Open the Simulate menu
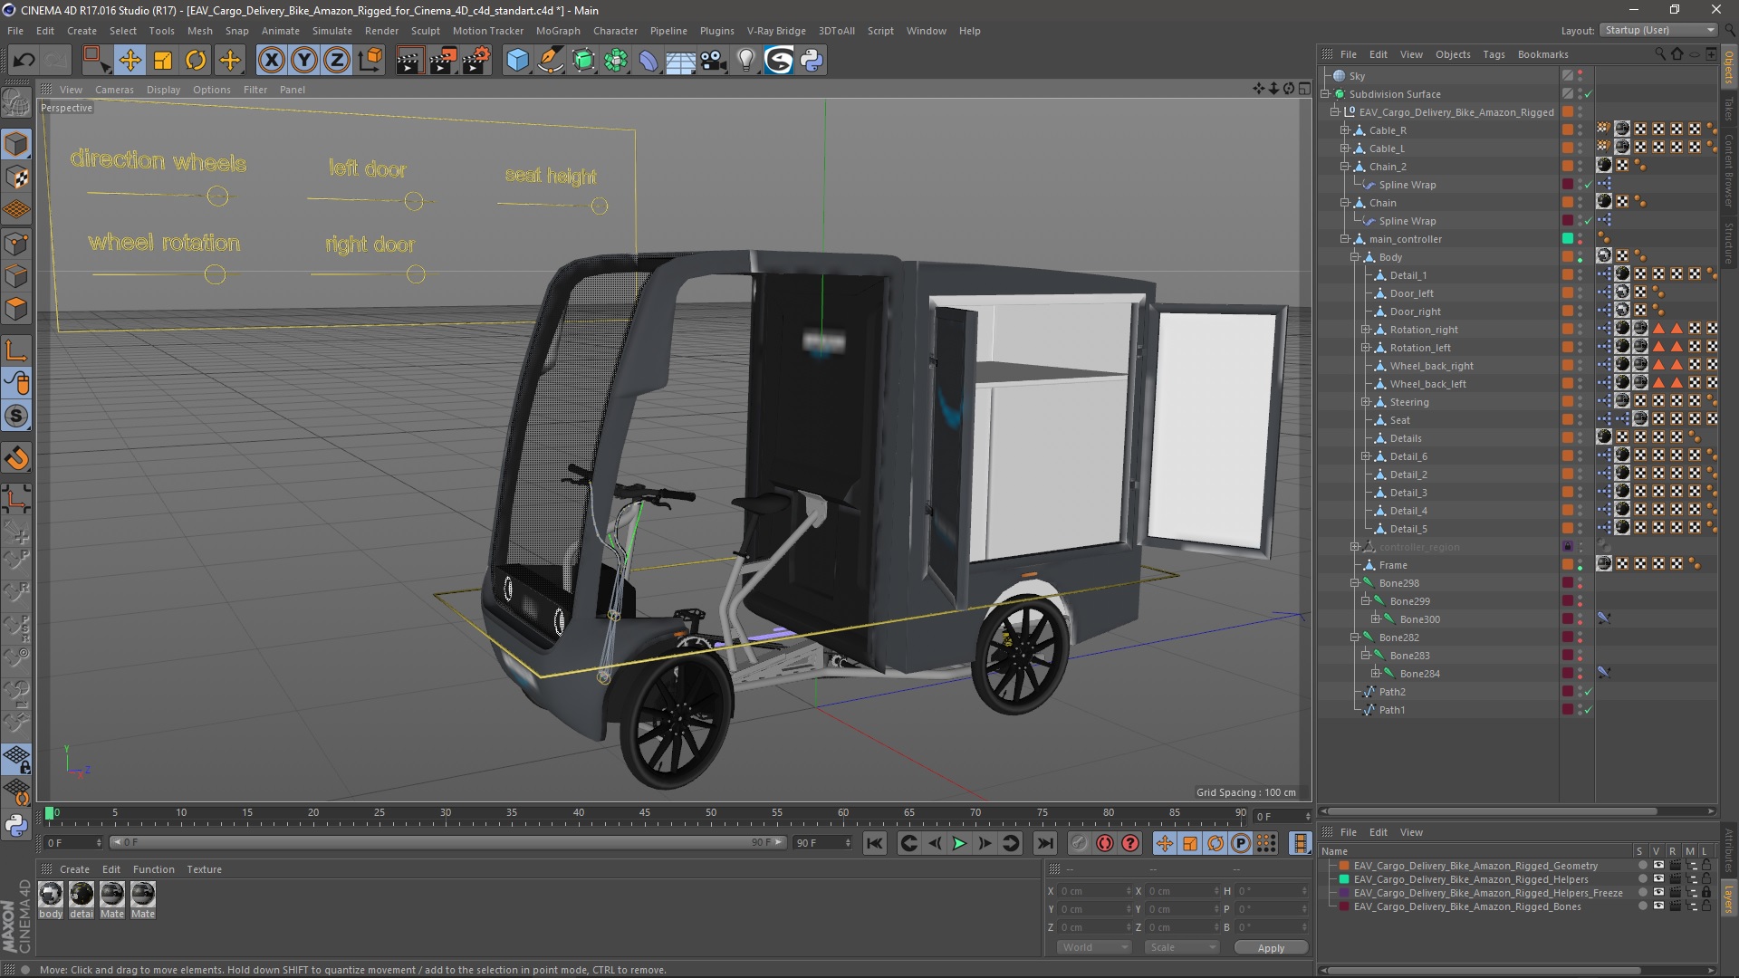The height and width of the screenshot is (978, 1739). (x=332, y=31)
